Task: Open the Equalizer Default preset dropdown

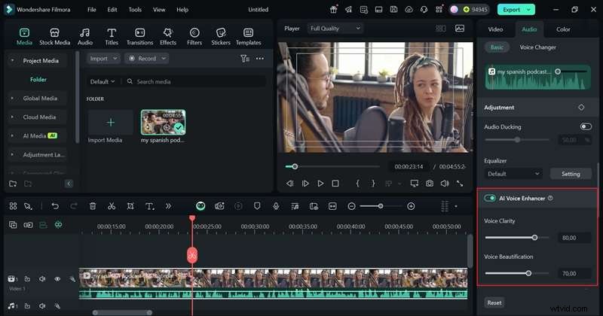Action: (x=513, y=174)
